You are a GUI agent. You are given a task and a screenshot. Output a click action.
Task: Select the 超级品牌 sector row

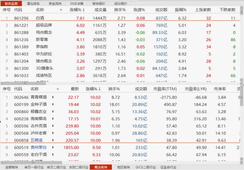click(x=120, y=25)
